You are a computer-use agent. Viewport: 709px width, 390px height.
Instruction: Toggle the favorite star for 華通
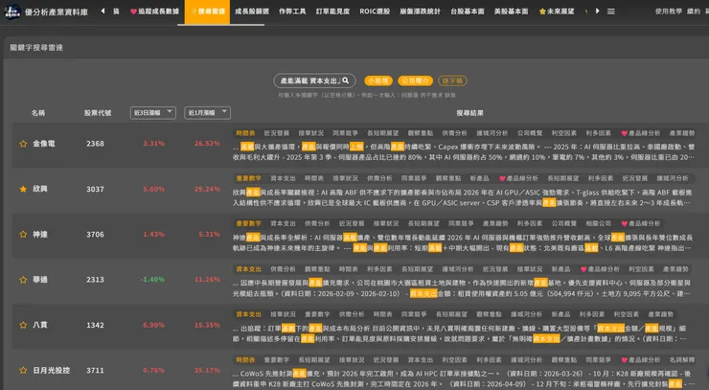click(23, 280)
